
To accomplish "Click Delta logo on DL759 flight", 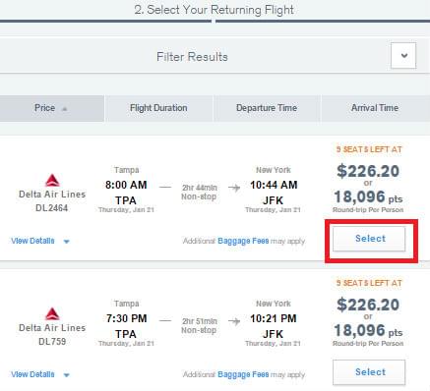I will point(52,314).
